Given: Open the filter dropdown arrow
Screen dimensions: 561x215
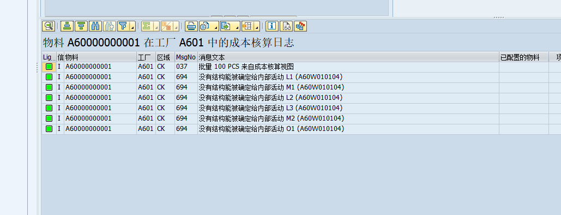Looking at the screenshot, I should point(132,27).
